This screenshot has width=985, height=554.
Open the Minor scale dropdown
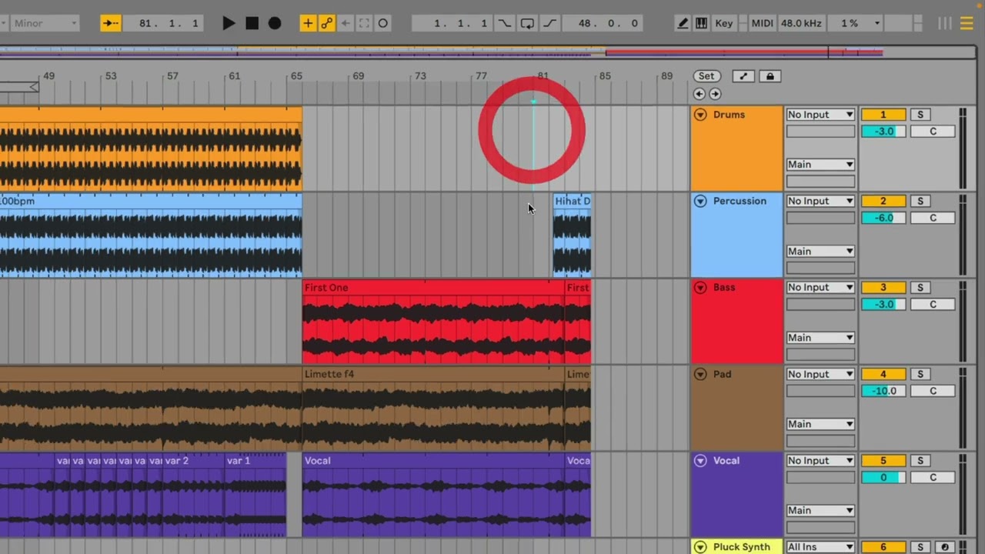(x=45, y=23)
